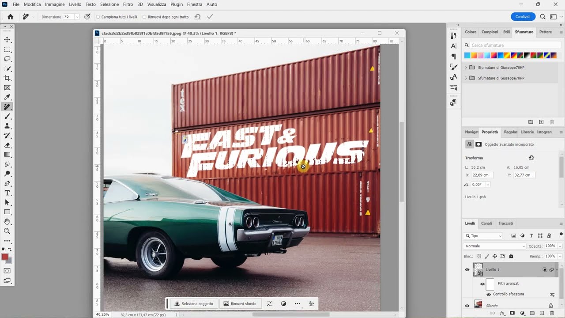The width and height of the screenshot is (565, 318).
Task: Click the first gradient swatch in Sfumature
Action: coord(467,56)
